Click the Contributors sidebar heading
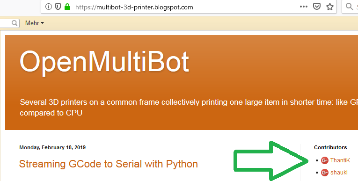Viewport: 358px width, 181px height. 330,147
